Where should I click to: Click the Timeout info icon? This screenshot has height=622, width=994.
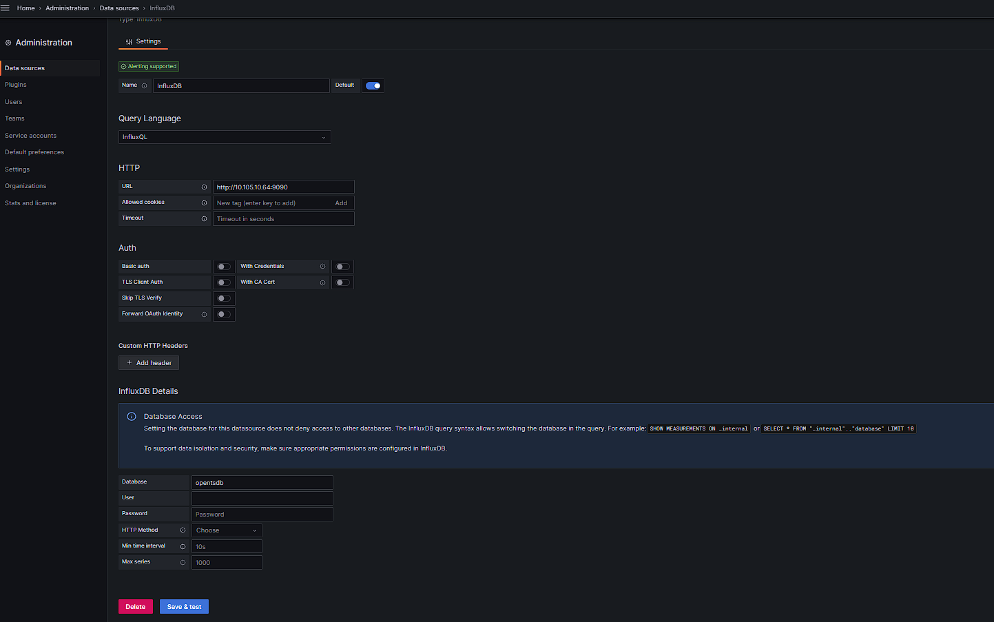click(204, 218)
